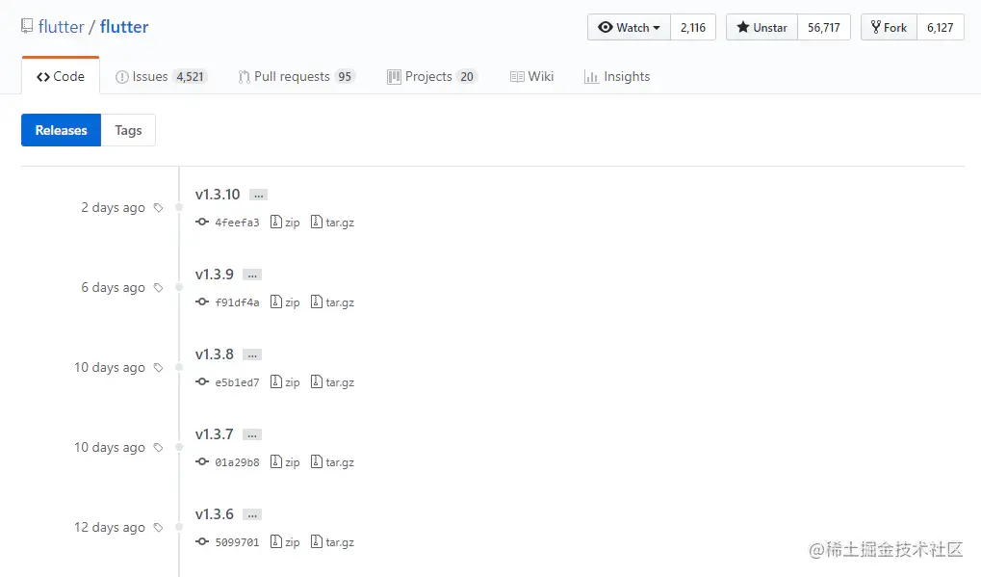The width and height of the screenshot is (981, 577).
Task: Expand the v1.3.8 ellipsis details
Action: click(252, 354)
